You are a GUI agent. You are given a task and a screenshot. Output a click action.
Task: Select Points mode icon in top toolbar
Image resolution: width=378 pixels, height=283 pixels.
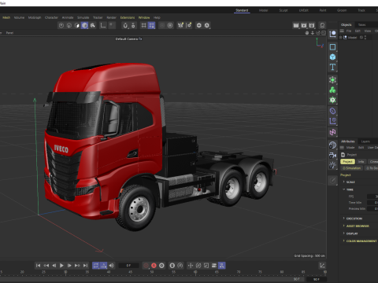(61, 25)
